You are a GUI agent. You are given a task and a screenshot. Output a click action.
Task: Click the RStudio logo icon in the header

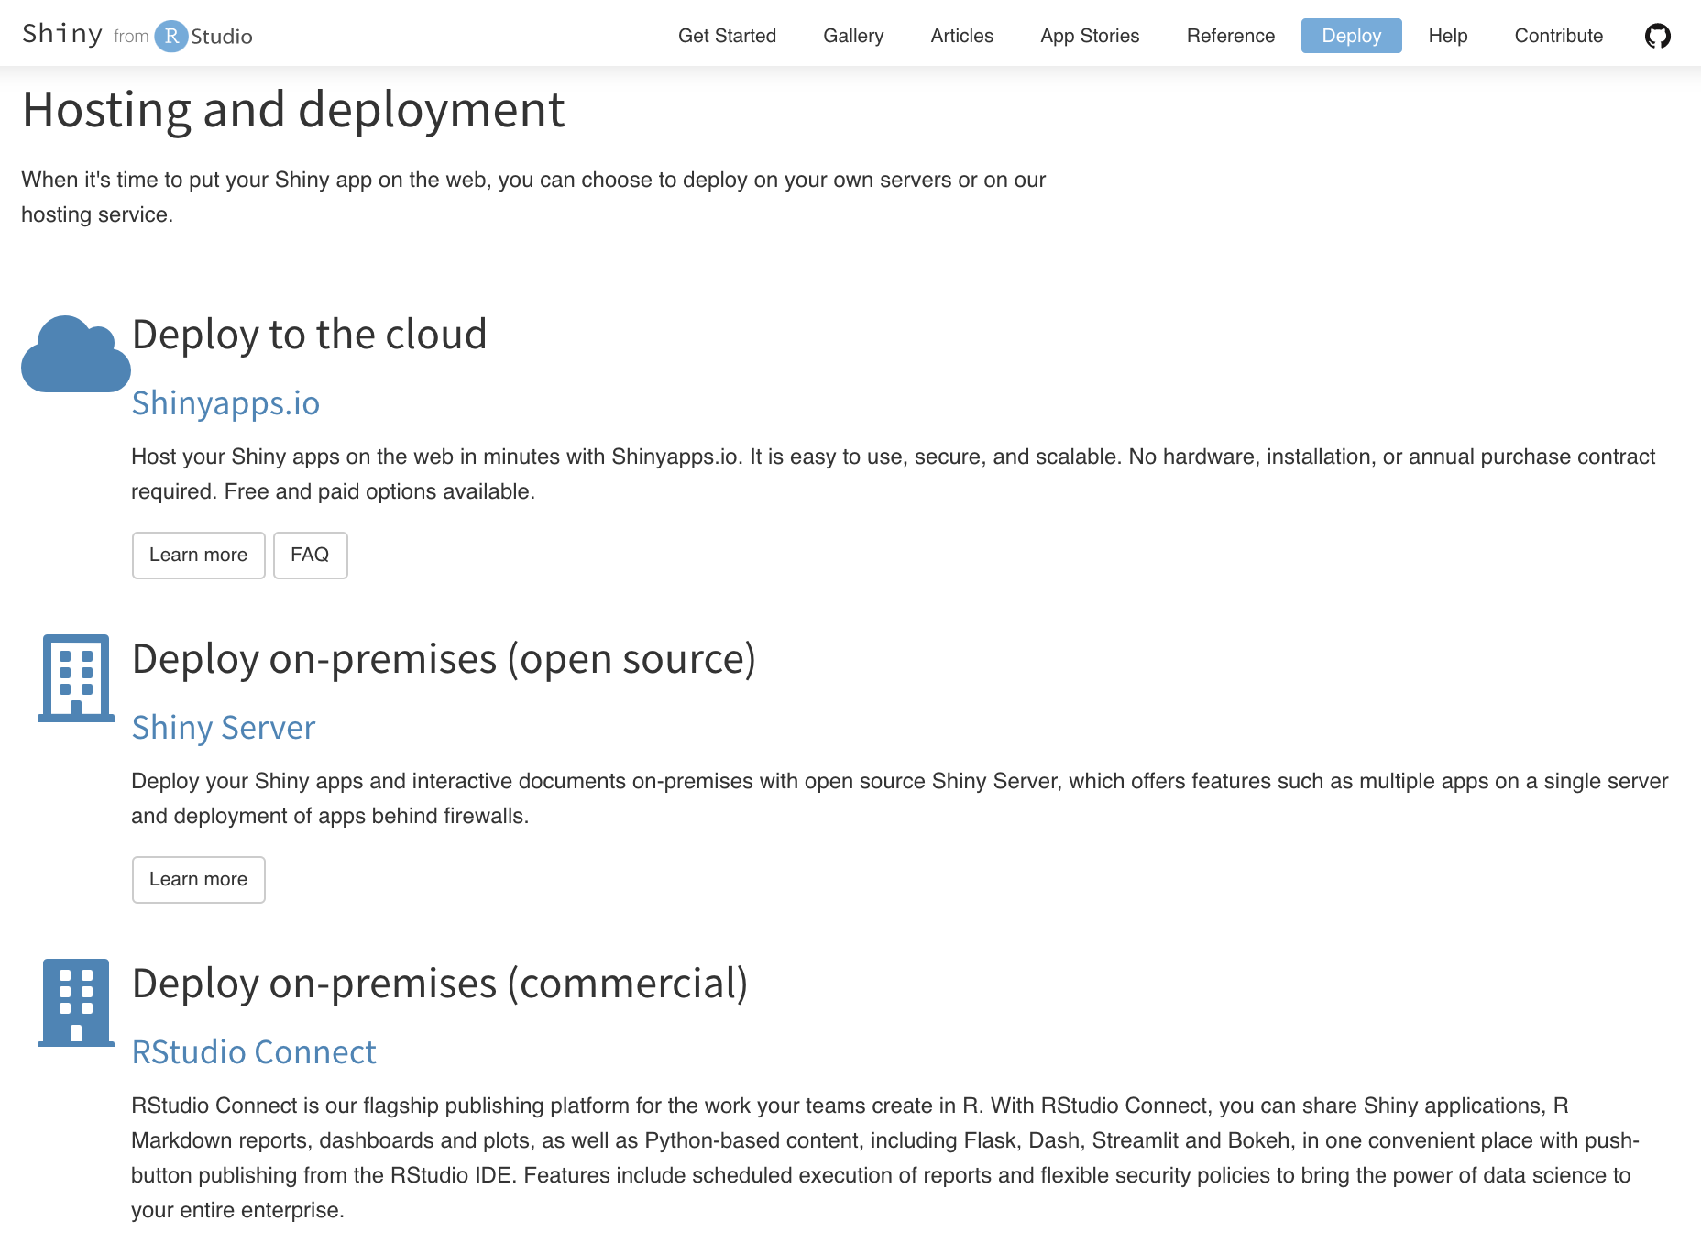click(x=172, y=35)
